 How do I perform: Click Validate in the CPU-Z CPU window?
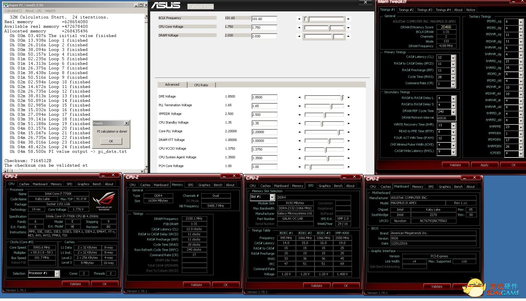tap(75, 284)
